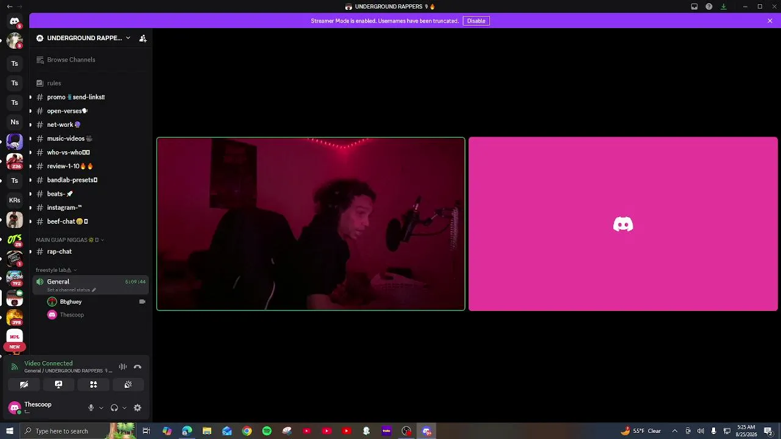Open Task View on the taskbar
This screenshot has height=439, width=781.
[x=146, y=431]
